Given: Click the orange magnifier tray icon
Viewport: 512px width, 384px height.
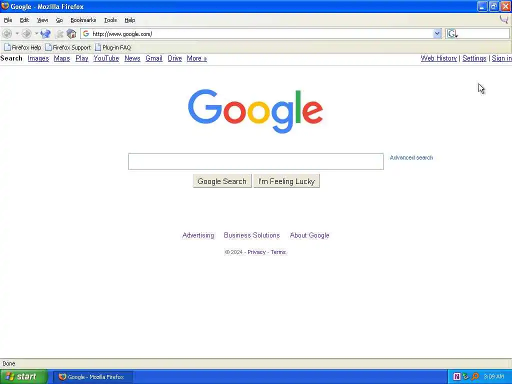Looking at the screenshot, I should click(475, 376).
